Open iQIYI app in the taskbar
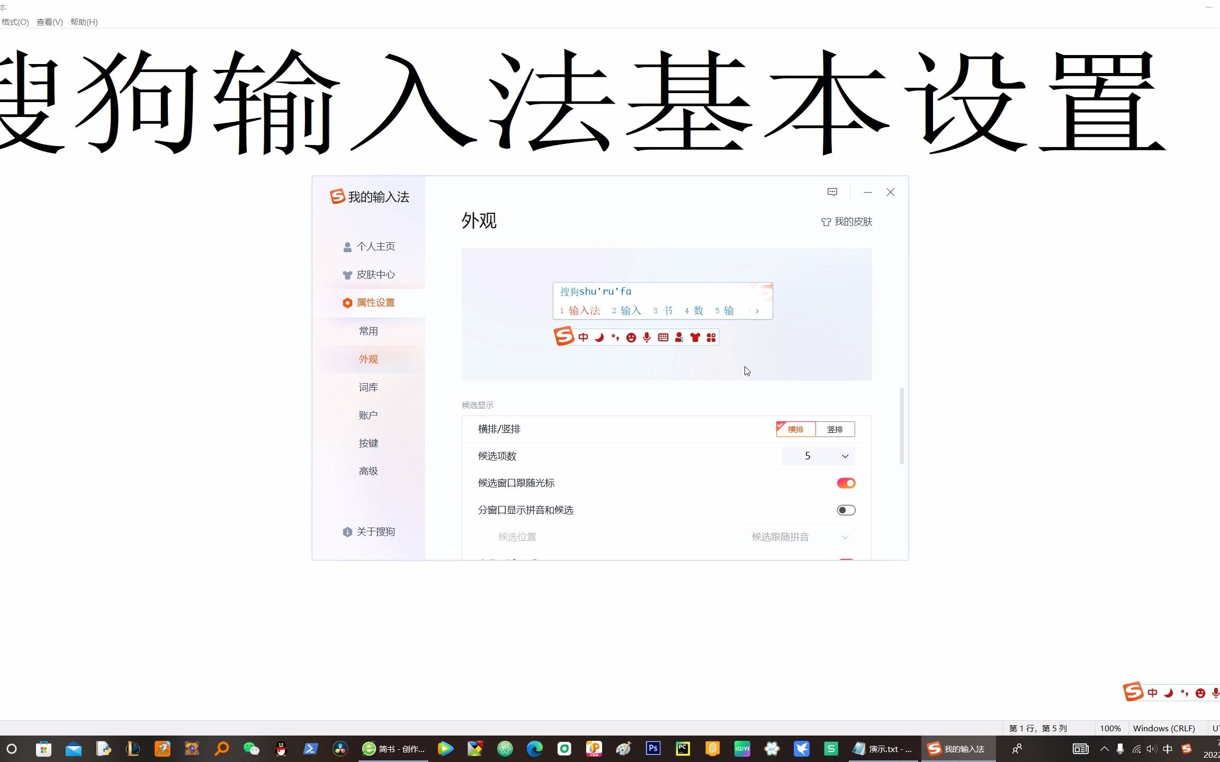The height and width of the screenshot is (762, 1220). pyautogui.click(x=742, y=748)
